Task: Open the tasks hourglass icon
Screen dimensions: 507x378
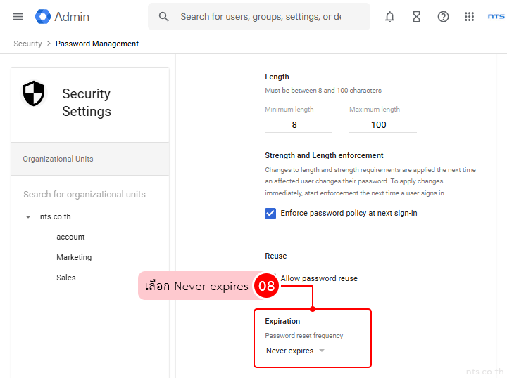Action: [x=416, y=17]
